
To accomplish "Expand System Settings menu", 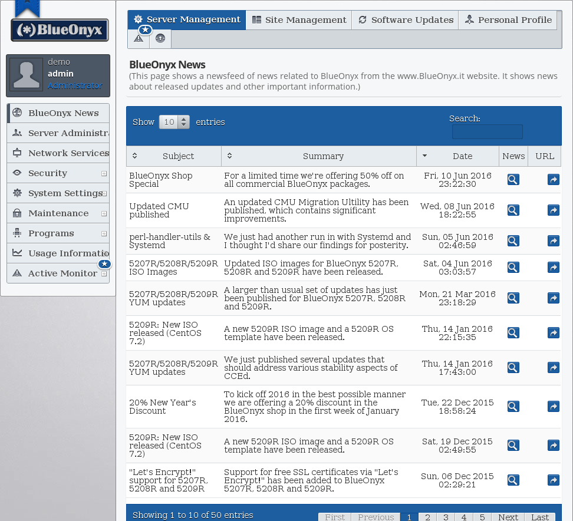I will click(58, 193).
